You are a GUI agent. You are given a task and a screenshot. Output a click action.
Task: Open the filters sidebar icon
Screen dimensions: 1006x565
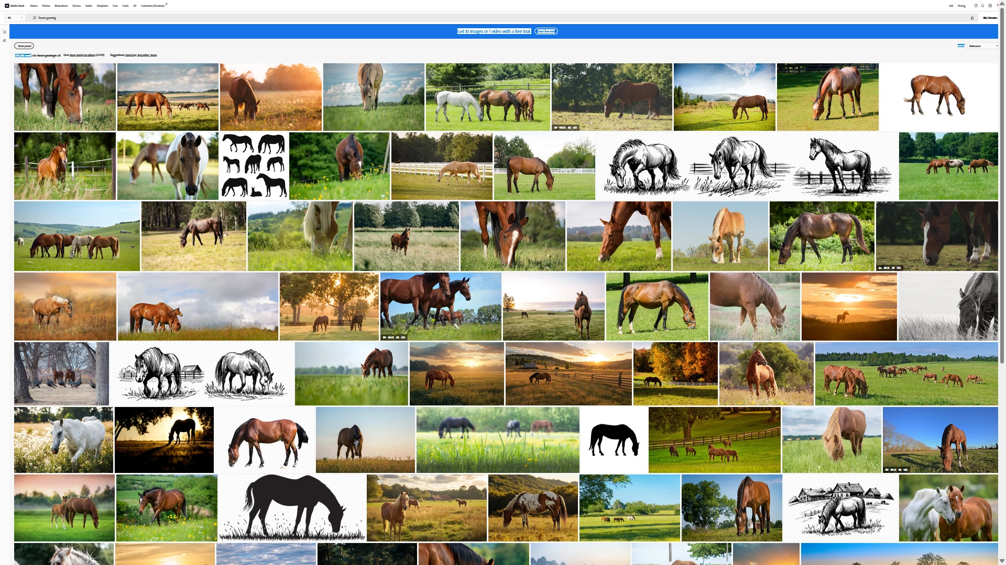tap(5, 32)
